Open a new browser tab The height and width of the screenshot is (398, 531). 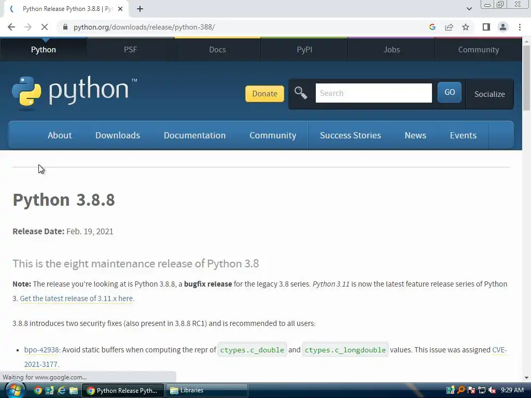pos(140,9)
